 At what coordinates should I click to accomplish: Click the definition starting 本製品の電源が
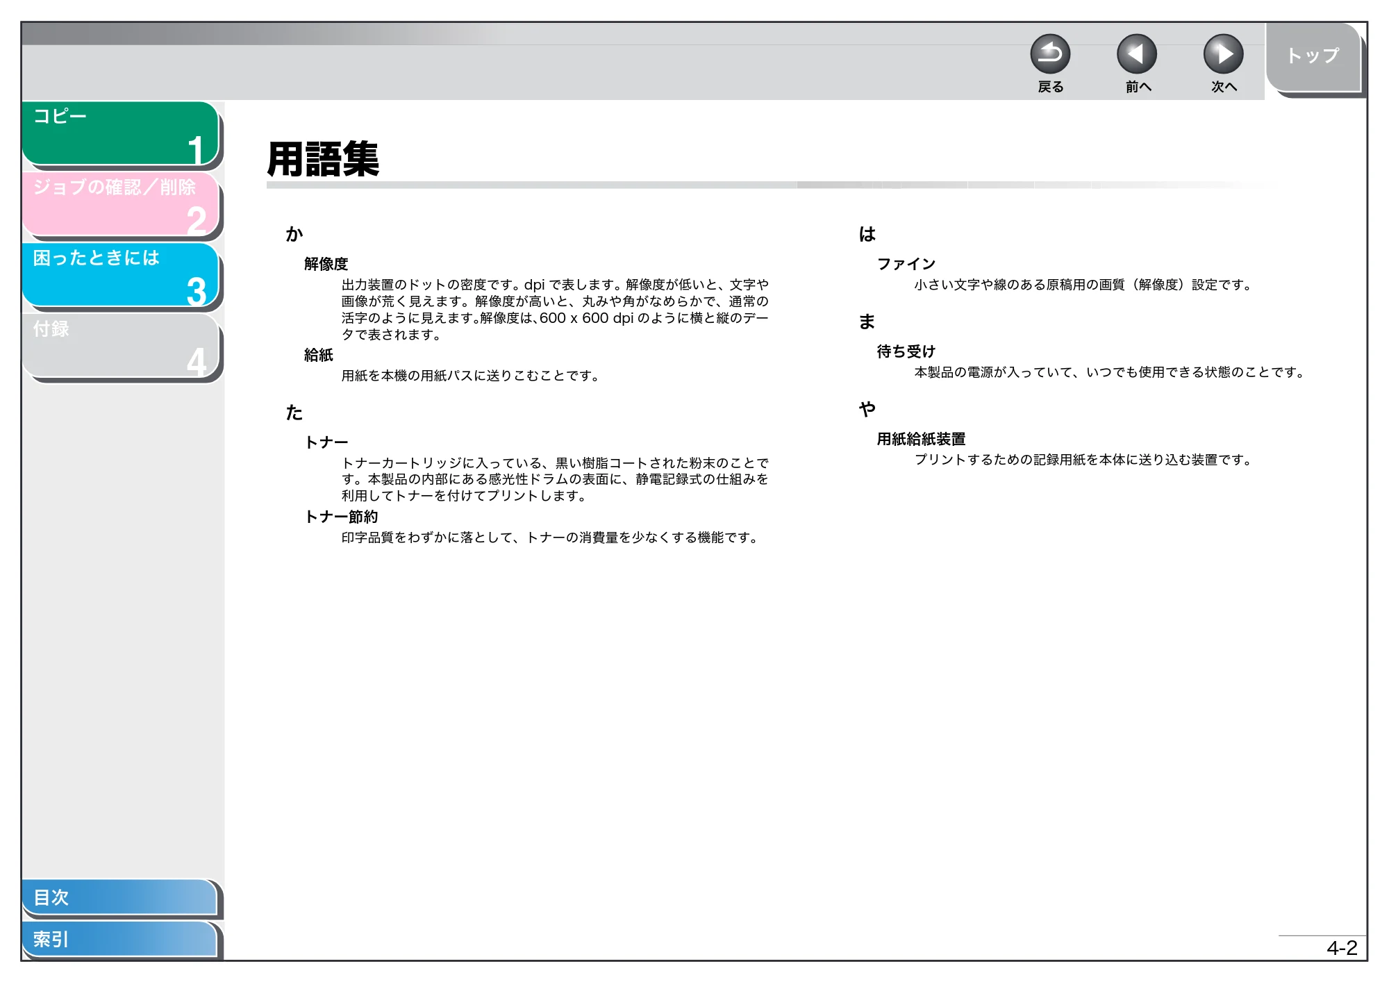pos(1111,372)
